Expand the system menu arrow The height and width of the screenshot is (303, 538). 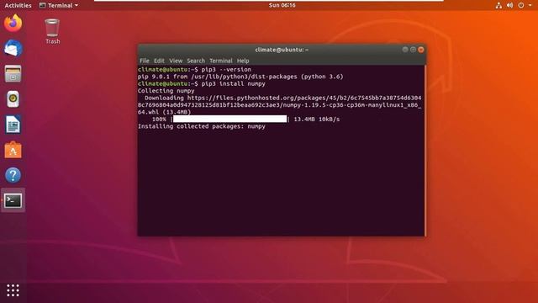pyautogui.click(x=530, y=5)
